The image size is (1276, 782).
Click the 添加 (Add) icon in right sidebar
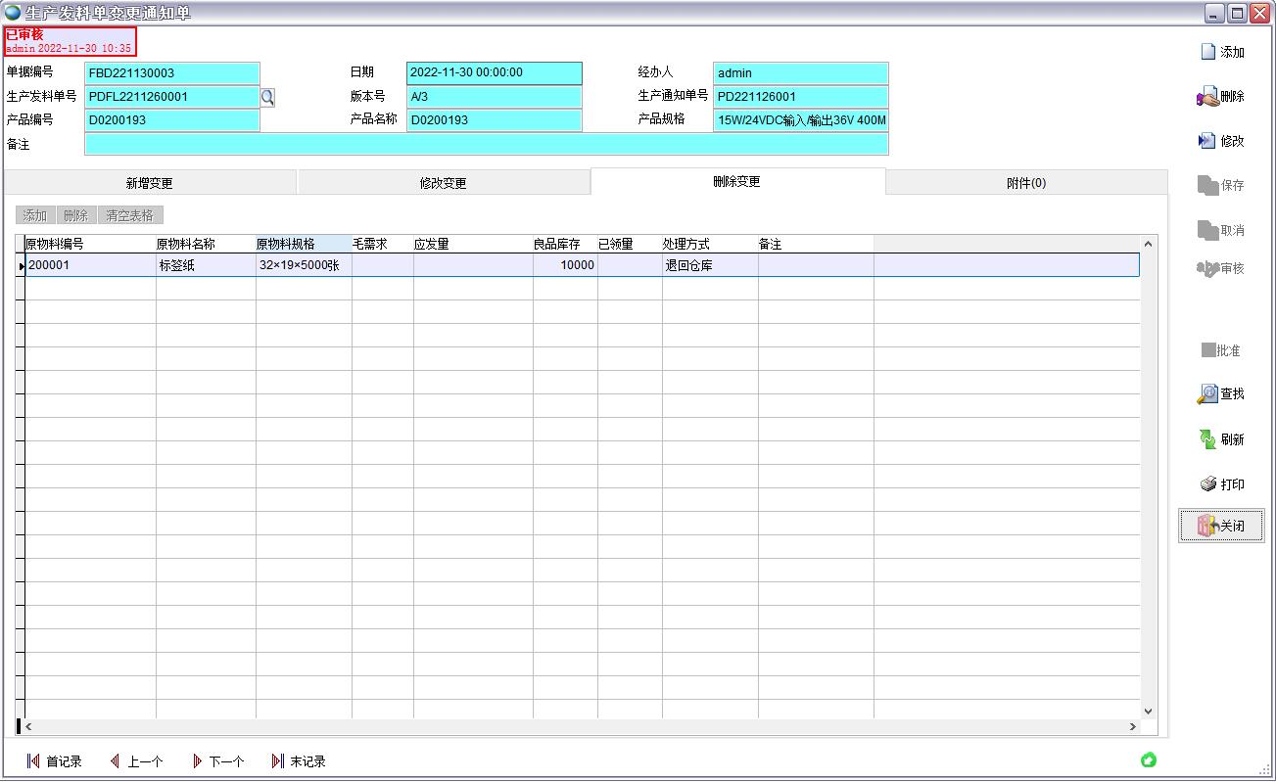pyautogui.click(x=1208, y=52)
